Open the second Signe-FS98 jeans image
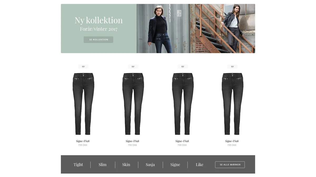 (133, 104)
